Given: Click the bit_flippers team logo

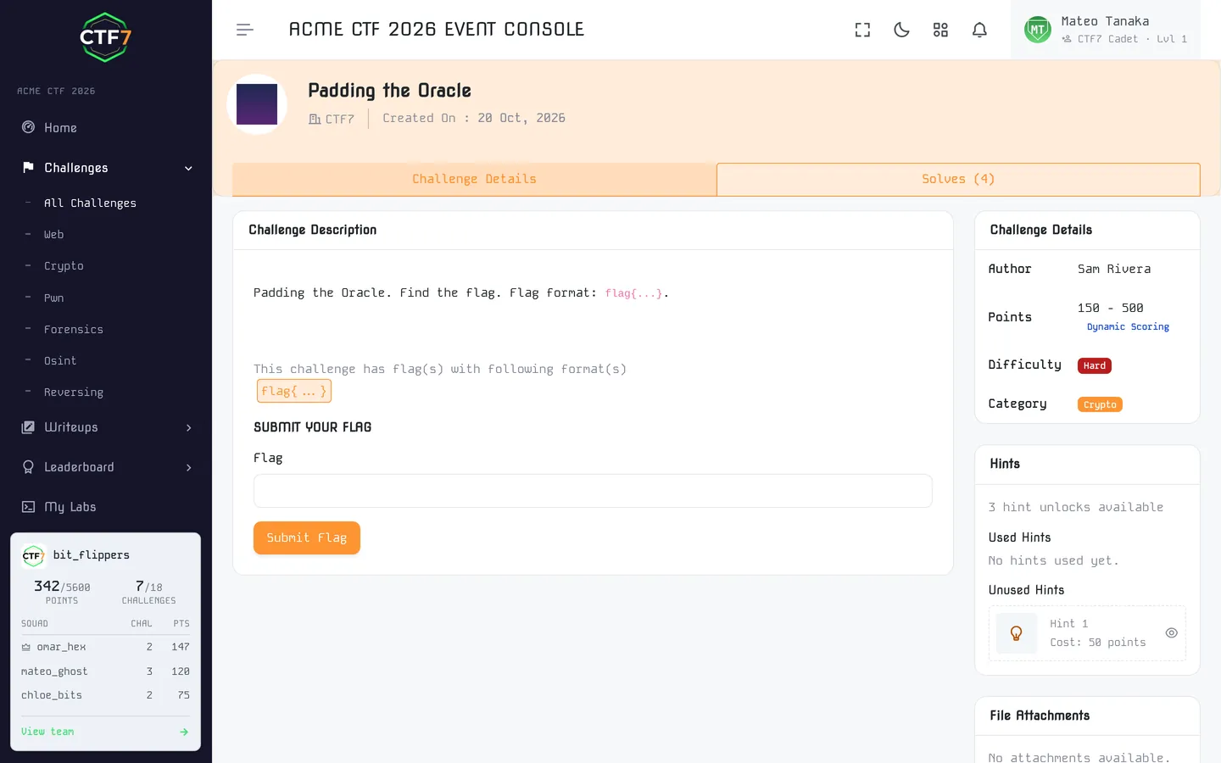Looking at the screenshot, I should click(x=33, y=555).
